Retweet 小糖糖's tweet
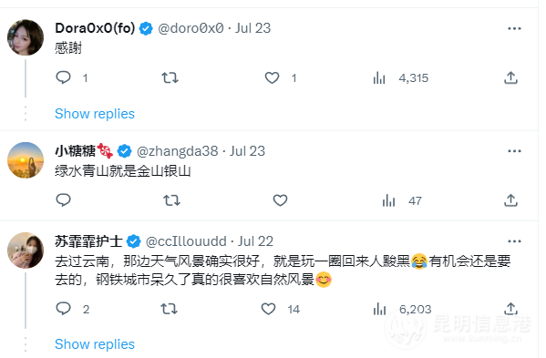546x358 pixels. [x=171, y=200]
